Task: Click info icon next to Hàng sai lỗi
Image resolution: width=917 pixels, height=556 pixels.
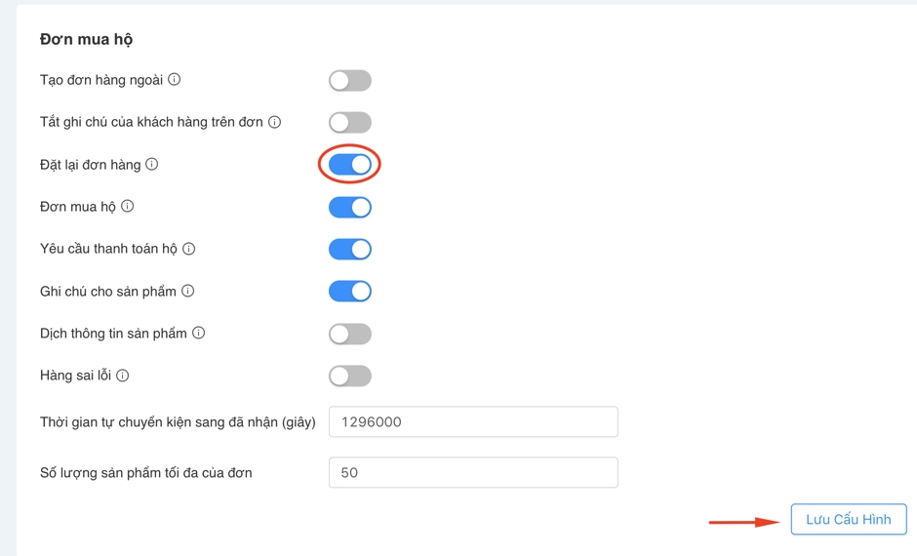Action: click(123, 376)
